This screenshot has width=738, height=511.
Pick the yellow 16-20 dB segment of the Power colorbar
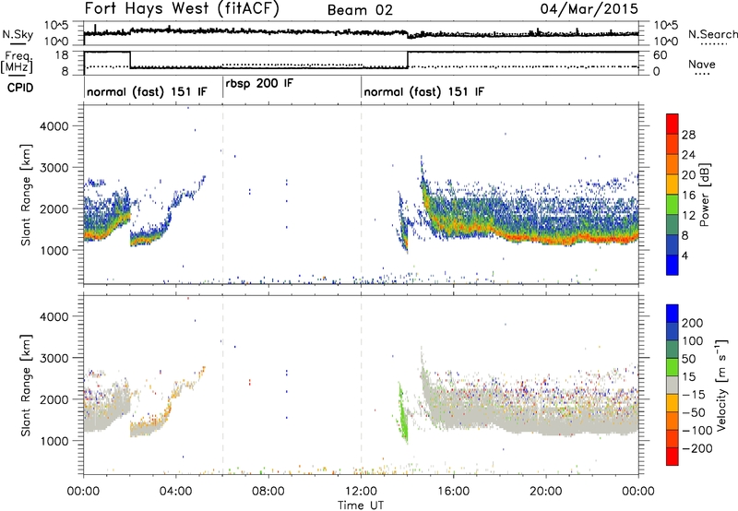[x=673, y=184]
